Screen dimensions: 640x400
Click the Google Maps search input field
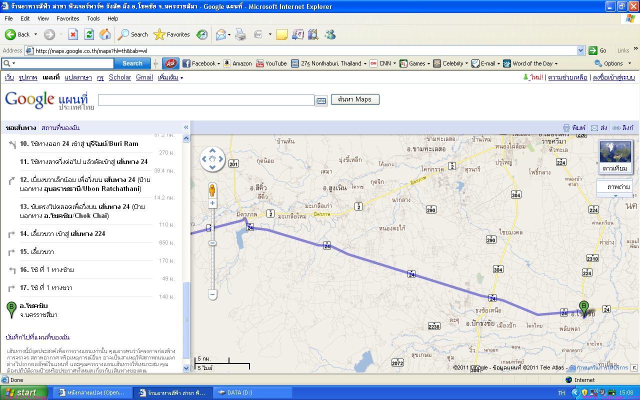point(206,99)
